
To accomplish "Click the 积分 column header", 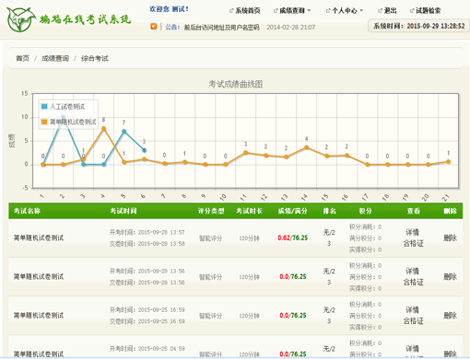I will pyautogui.click(x=366, y=211).
